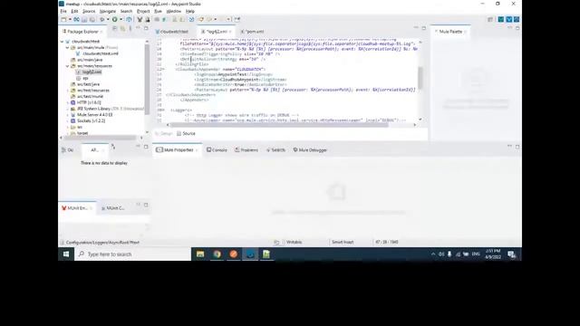Minimize the Package Explorer panel

pos(138,28)
